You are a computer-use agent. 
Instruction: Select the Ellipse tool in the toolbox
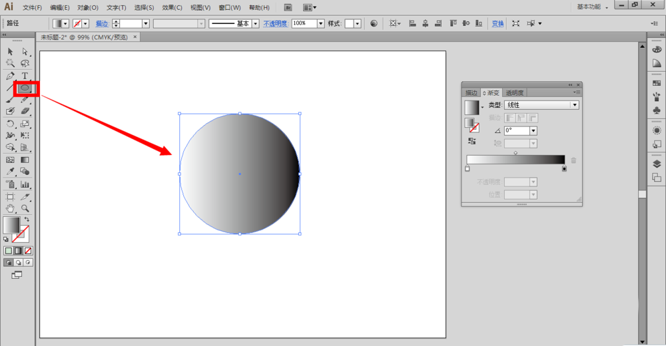click(25, 88)
